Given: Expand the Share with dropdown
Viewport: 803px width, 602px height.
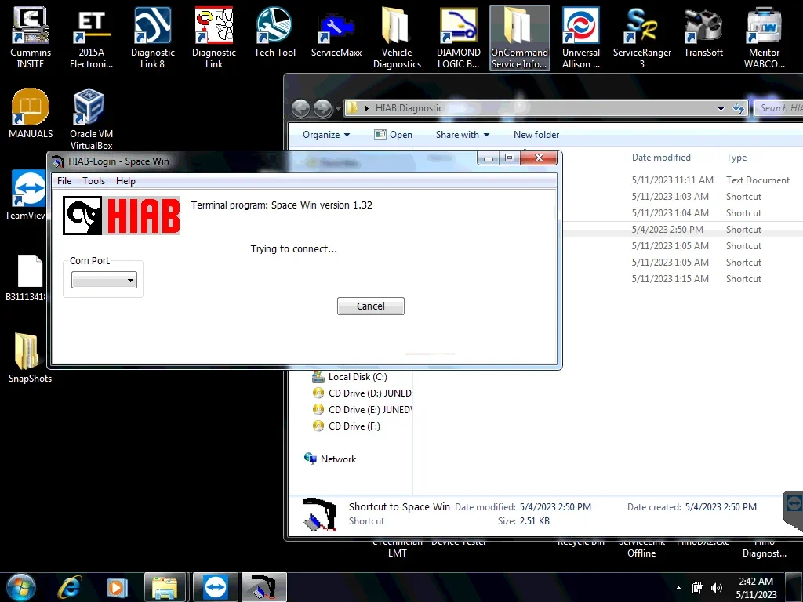Looking at the screenshot, I should (462, 135).
